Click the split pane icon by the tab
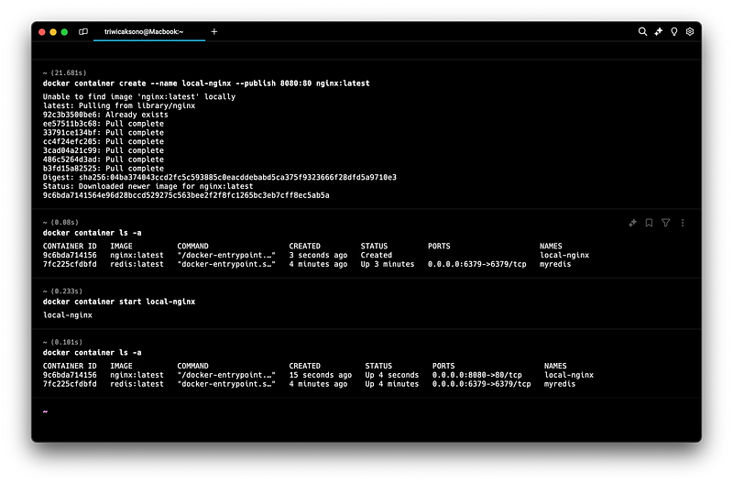This screenshot has height=484, width=733. (83, 32)
